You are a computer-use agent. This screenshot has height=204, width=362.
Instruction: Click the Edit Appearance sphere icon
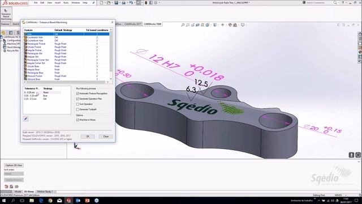click(230, 25)
